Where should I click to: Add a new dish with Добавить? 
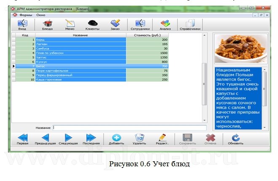[x=116, y=139]
